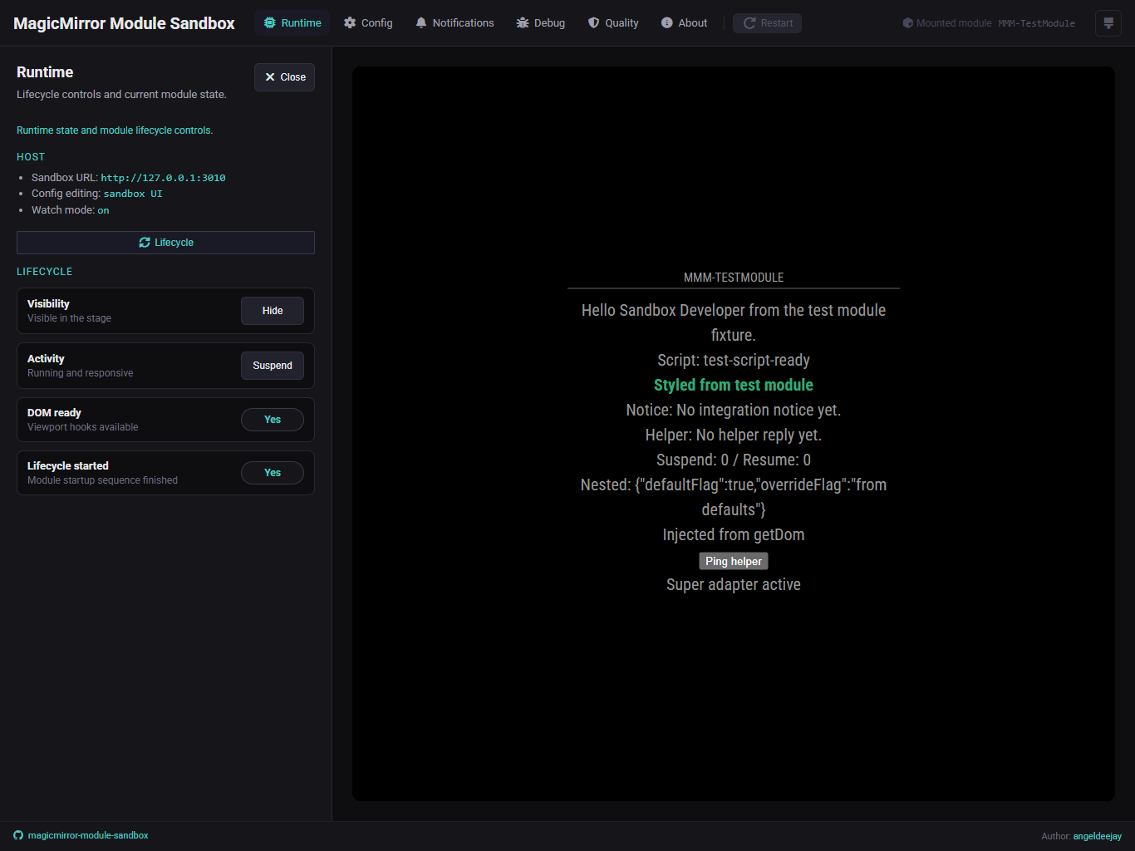1135x851 pixels.
Task: Click the "Hello Sandbox Developer" greeting text
Action: pyautogui.click(x=734, y=322)
